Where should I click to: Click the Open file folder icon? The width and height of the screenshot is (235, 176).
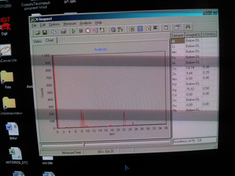38,32
